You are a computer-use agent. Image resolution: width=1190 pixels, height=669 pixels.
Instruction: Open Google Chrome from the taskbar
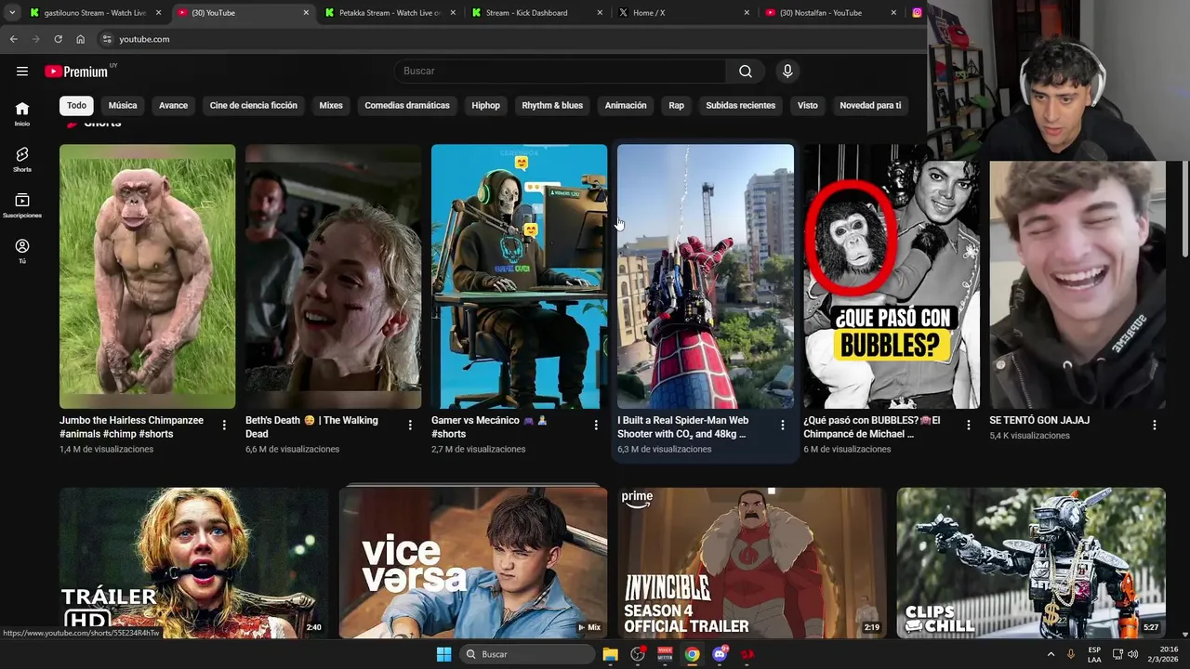point(692,654)
